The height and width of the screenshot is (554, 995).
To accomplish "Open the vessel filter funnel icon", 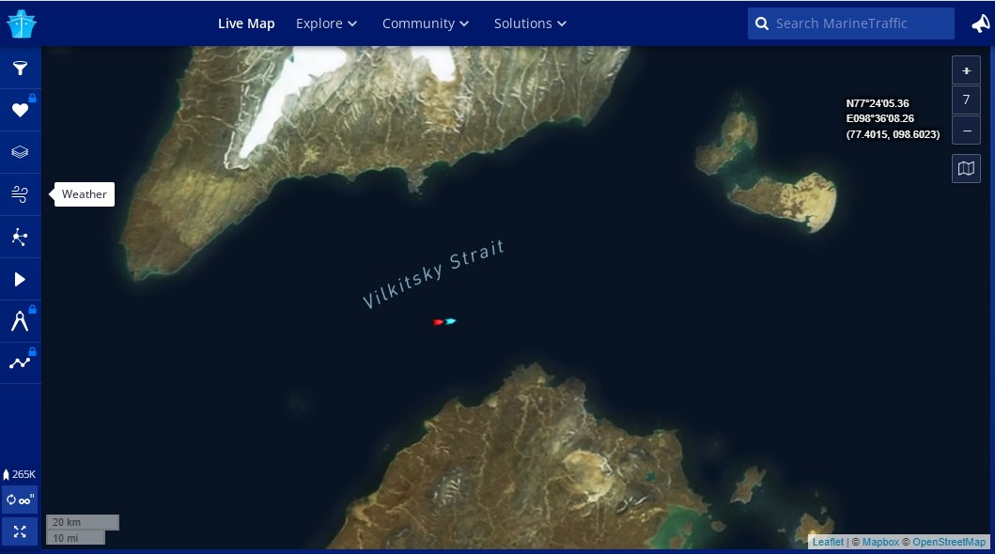I will (x=21, y=68).
